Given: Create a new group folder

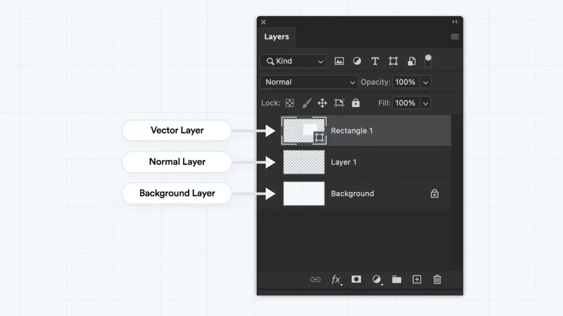Looking at the screenshot, I should coord(396,279).
